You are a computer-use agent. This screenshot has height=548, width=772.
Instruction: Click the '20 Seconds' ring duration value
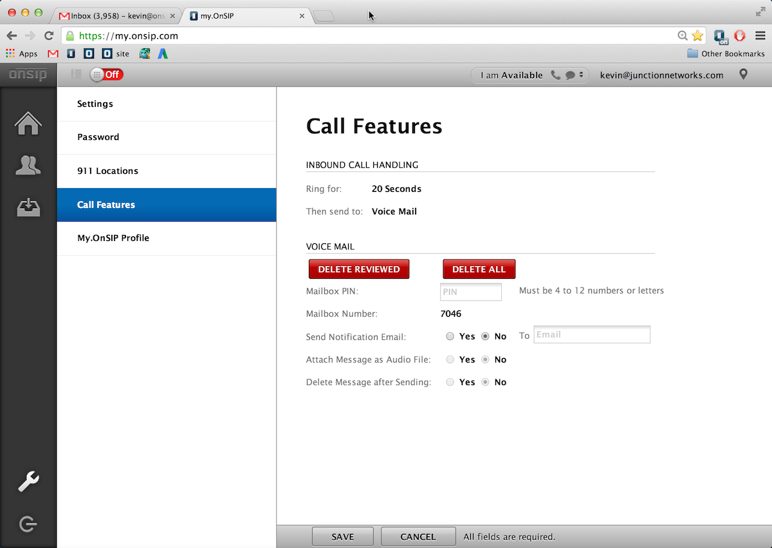396,189
